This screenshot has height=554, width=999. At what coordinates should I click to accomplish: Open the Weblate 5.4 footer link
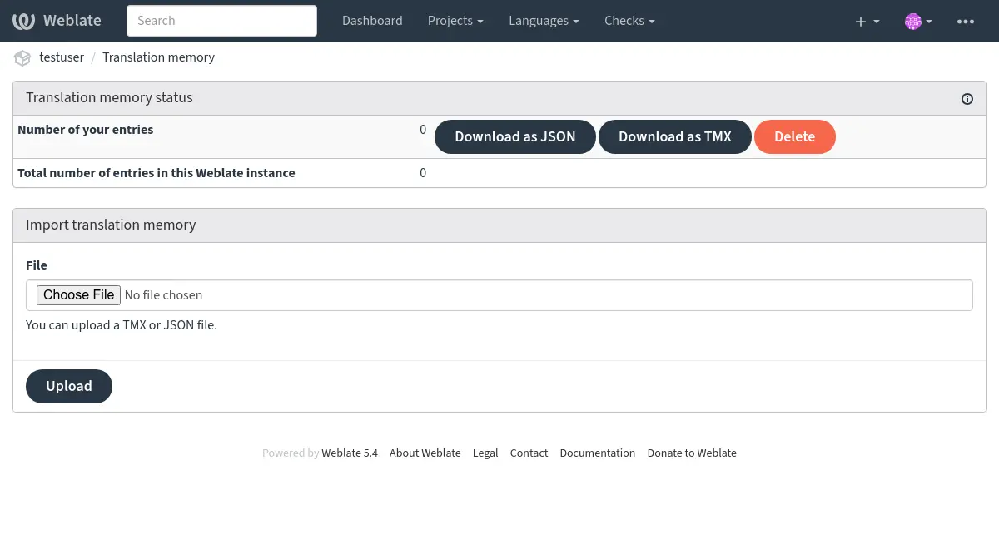350,453
